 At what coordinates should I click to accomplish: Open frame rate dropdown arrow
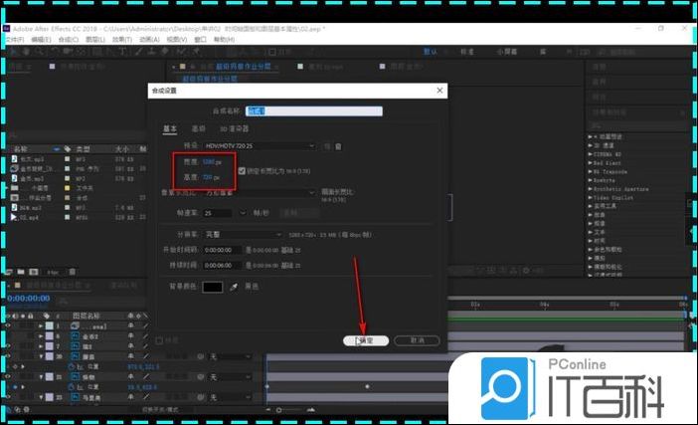[243, 213]
